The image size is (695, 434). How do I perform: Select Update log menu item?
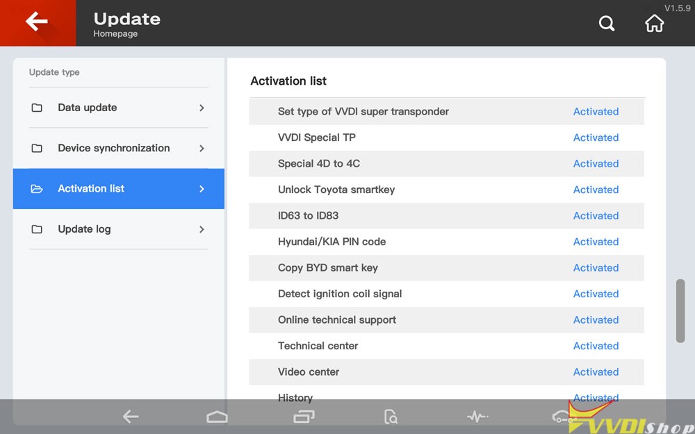click(119, 229)
